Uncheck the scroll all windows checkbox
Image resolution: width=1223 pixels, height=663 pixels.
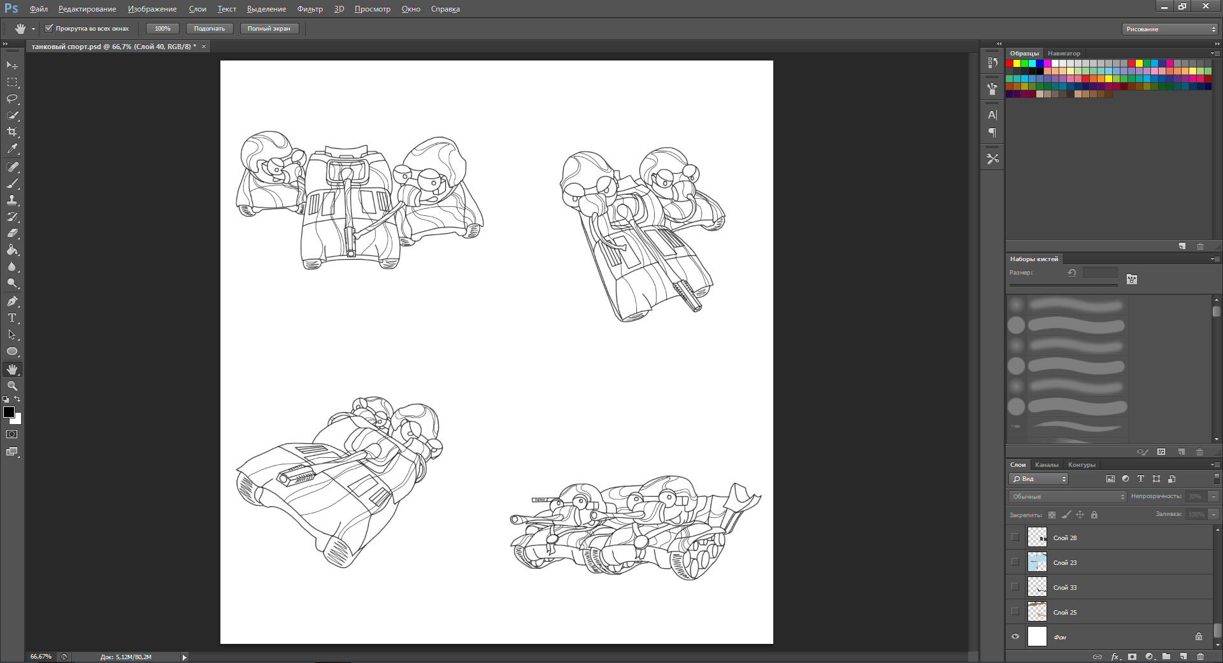click(x=49, y=28)
